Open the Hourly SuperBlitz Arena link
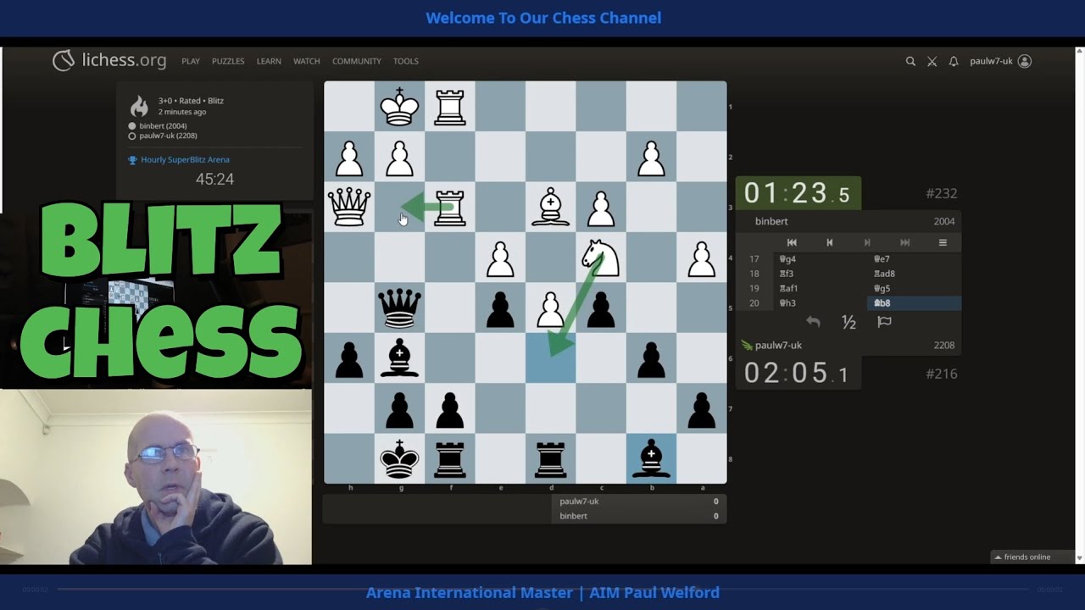The height and width of the screenshot is (610, 1085). click(x=185, y=159)
